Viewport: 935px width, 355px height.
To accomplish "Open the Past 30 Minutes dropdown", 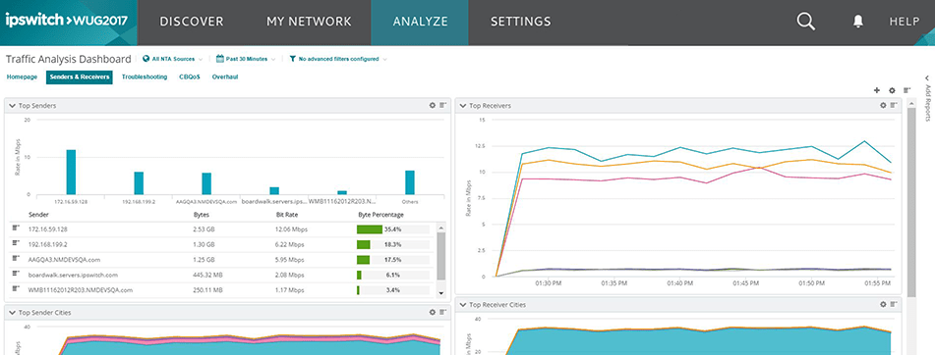I will tap(246, 59).
